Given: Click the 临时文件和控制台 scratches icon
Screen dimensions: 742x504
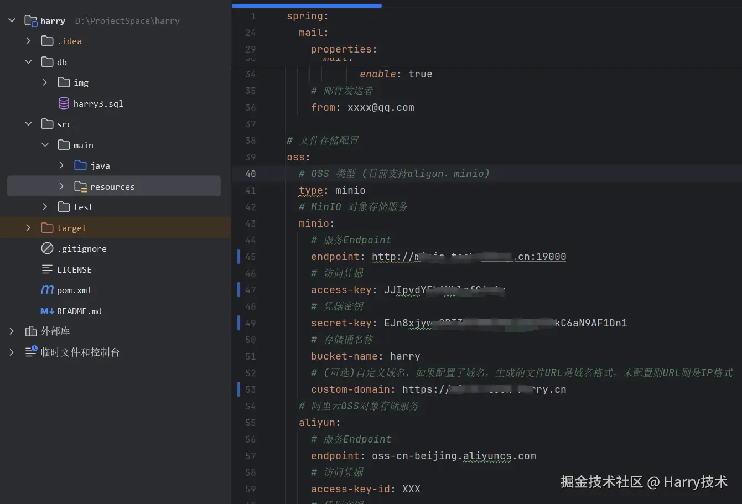Looking at the screenshot, I should point(31,352).
